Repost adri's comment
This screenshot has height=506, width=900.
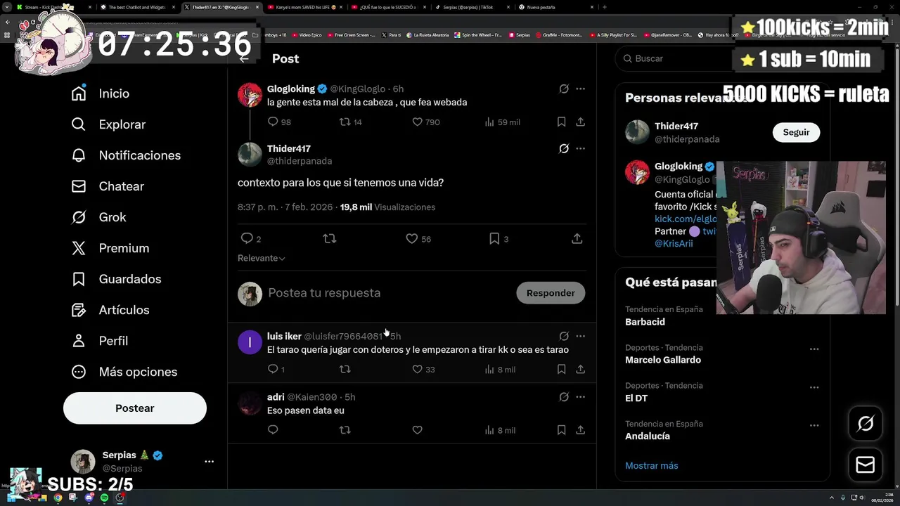(345, 429)
